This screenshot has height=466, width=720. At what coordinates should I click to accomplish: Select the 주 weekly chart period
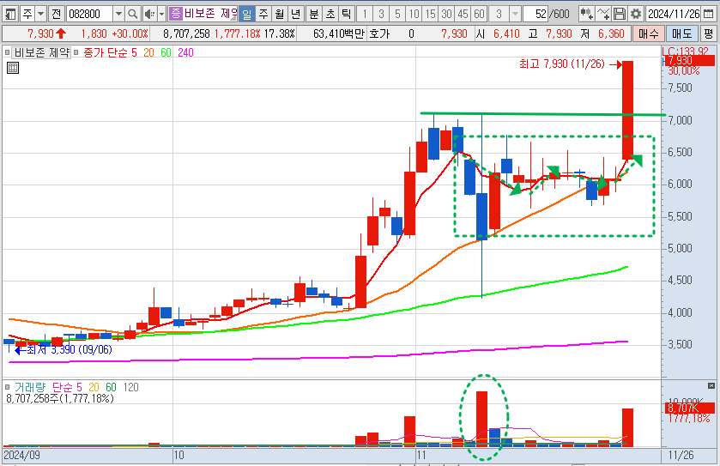point(263,15)
